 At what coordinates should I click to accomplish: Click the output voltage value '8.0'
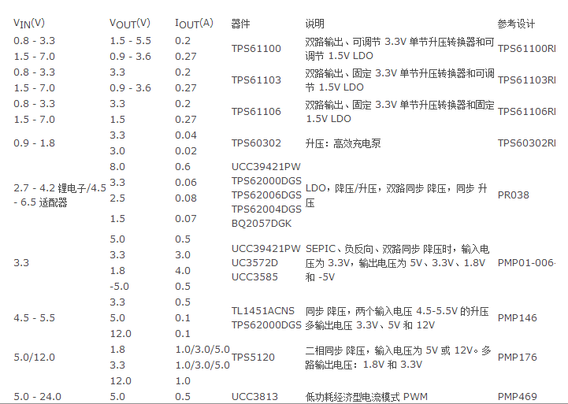coord(117,166)
